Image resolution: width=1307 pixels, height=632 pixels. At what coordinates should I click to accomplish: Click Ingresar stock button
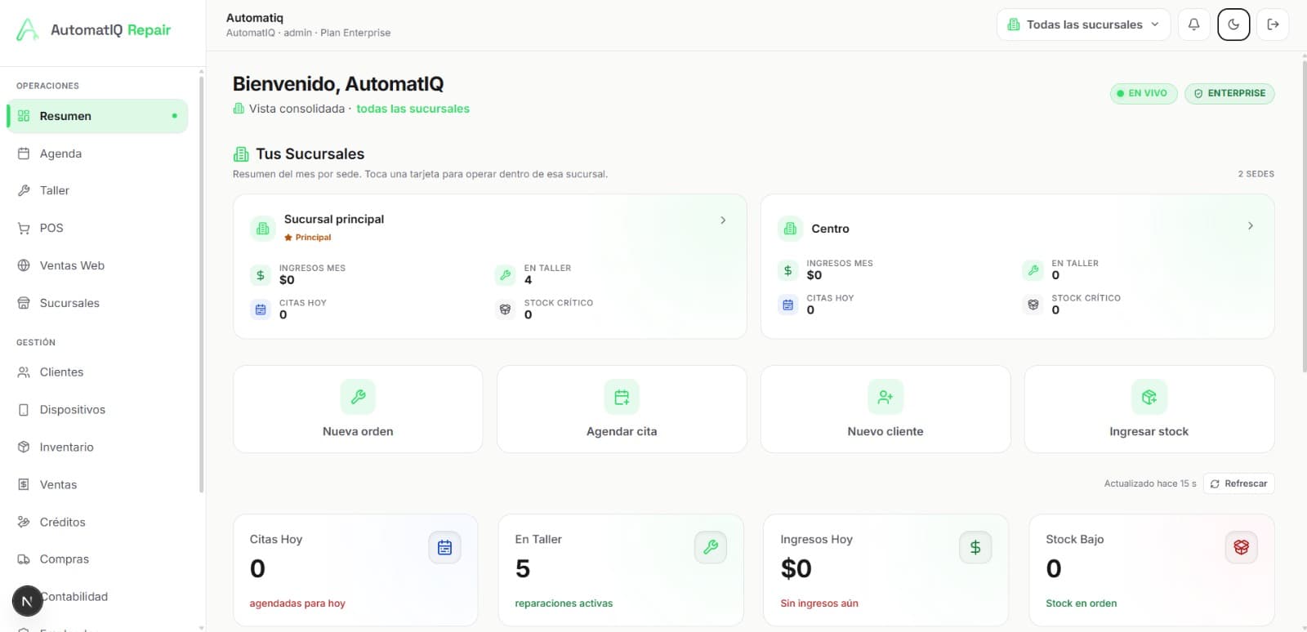pos(1149,409)
